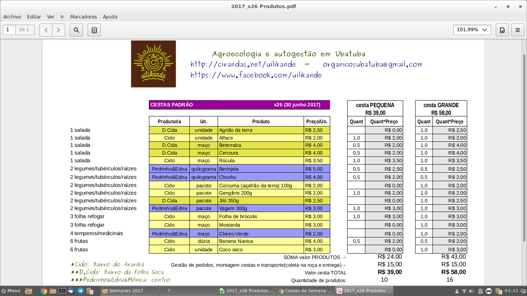Launch Google Chrome from the taskbar launcher
This screenshot has width=527, height=296.
click(x=44, y=291)
